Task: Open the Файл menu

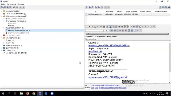Action: (x=3, y=4)
